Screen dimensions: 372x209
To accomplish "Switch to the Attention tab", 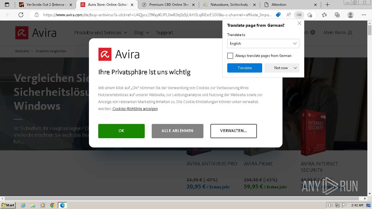I will [291, 5].
